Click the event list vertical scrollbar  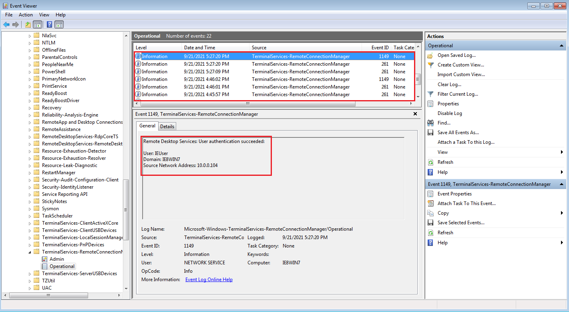418,79
